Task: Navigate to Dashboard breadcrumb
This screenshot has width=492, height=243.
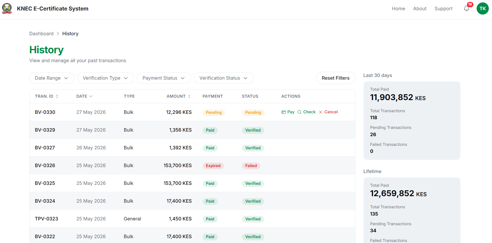Action: coord(41,34)
